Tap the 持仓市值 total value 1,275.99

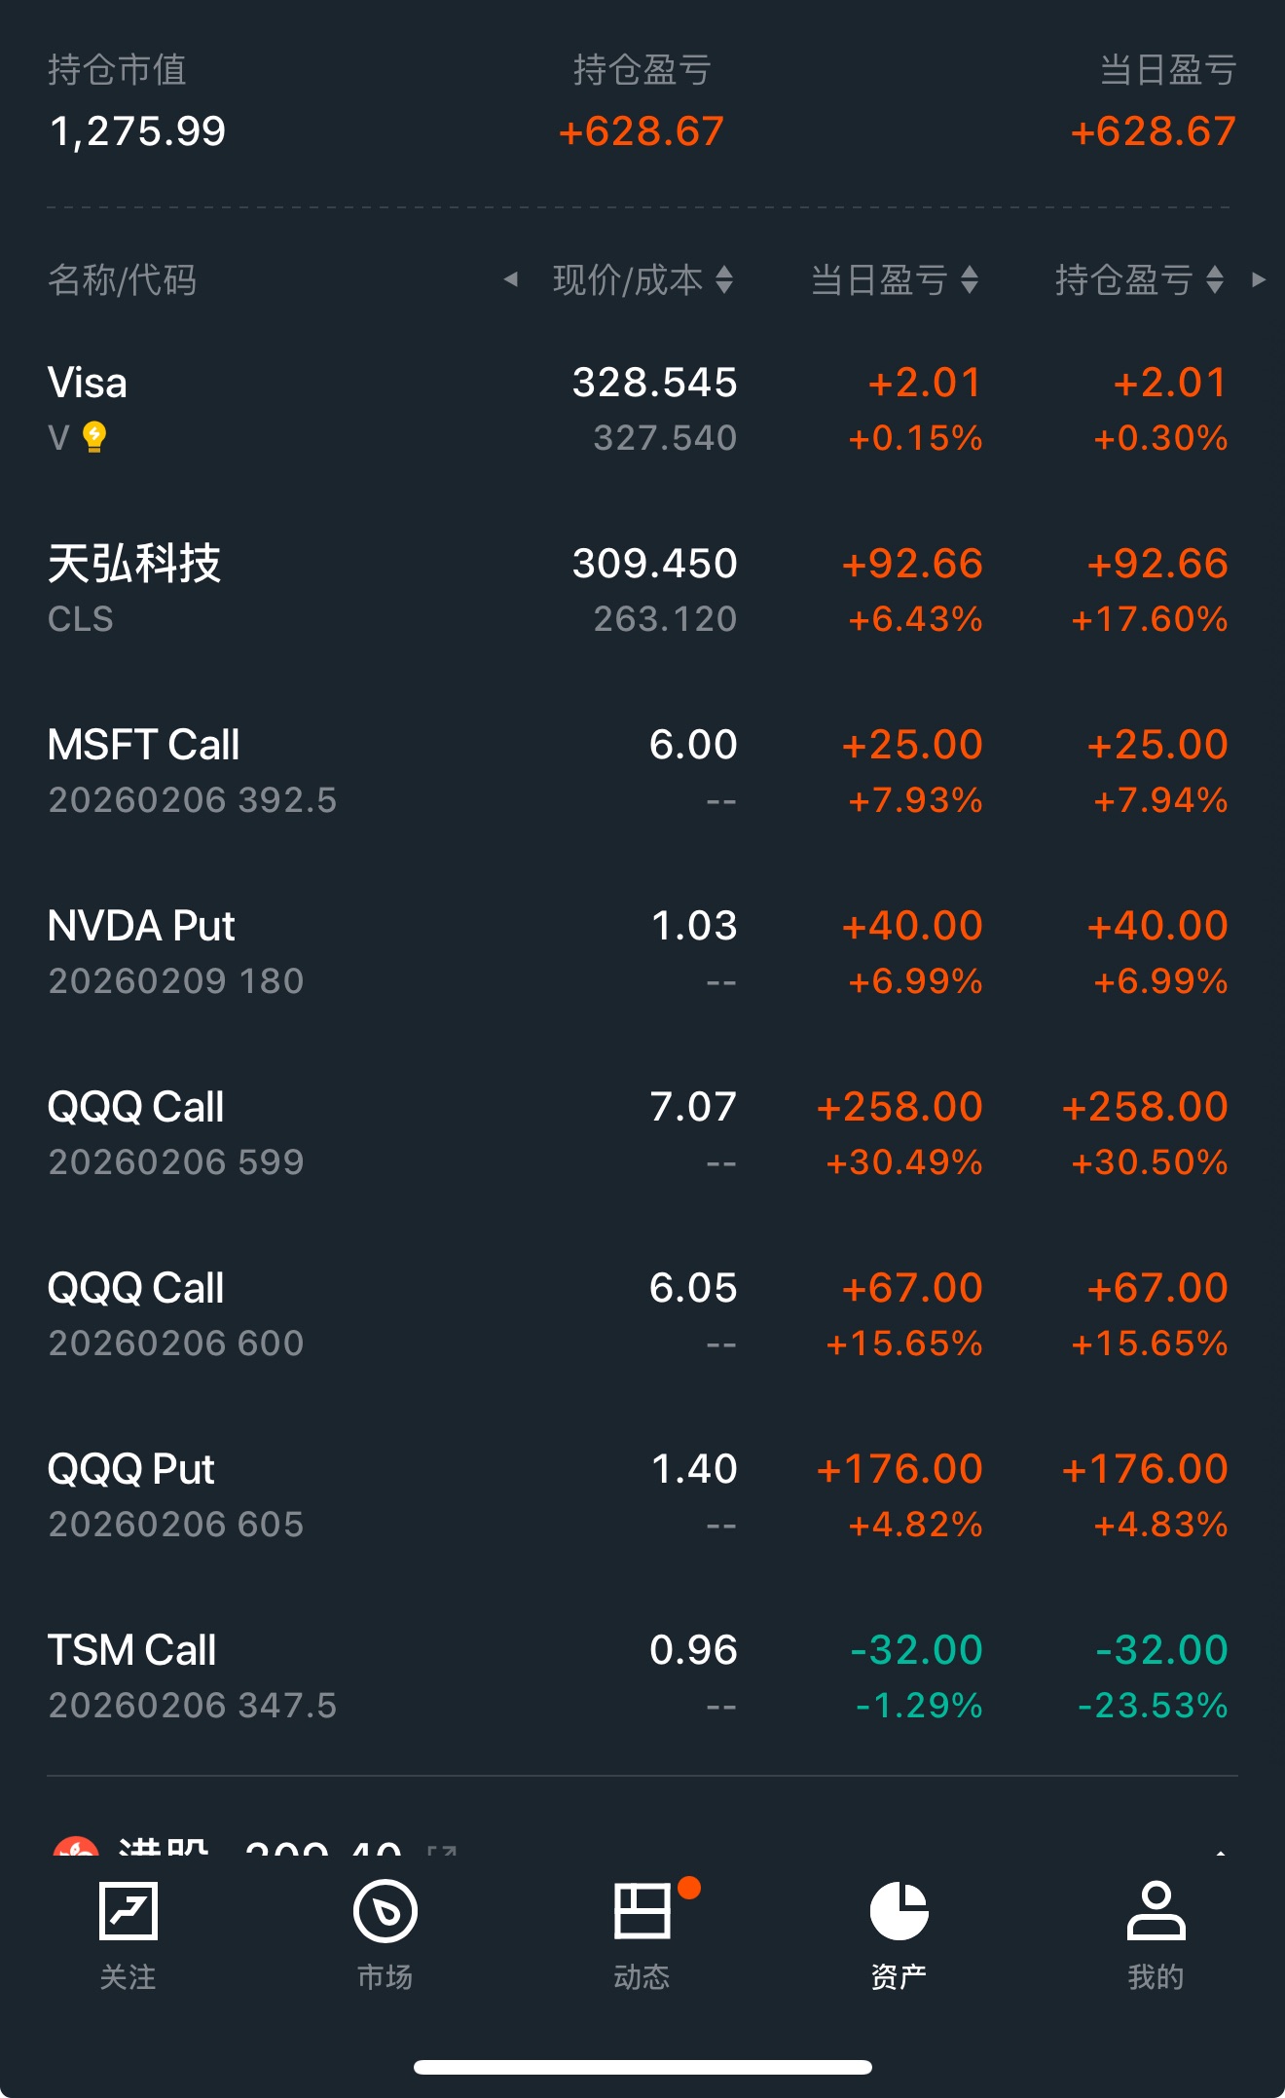pos(137,131)
